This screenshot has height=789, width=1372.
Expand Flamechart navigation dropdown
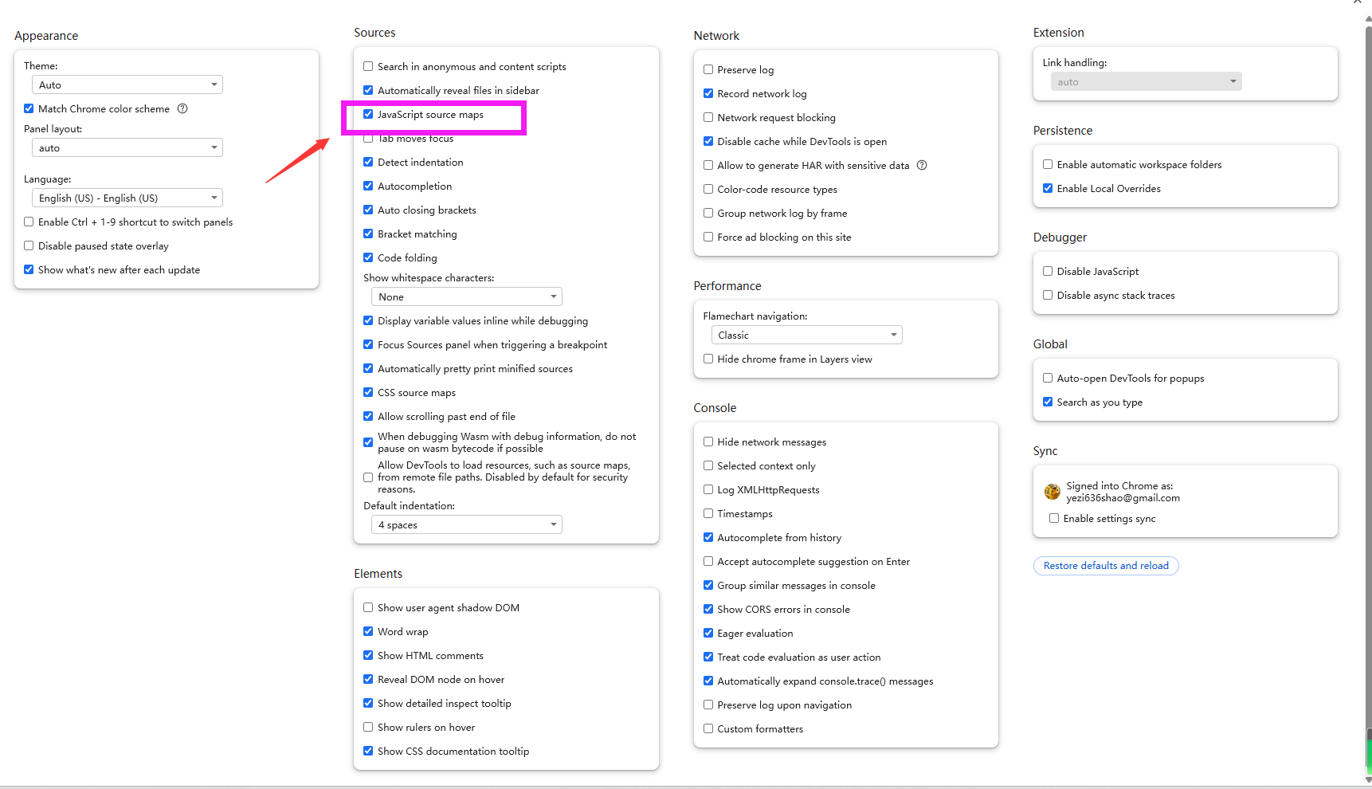pos(806,336)
